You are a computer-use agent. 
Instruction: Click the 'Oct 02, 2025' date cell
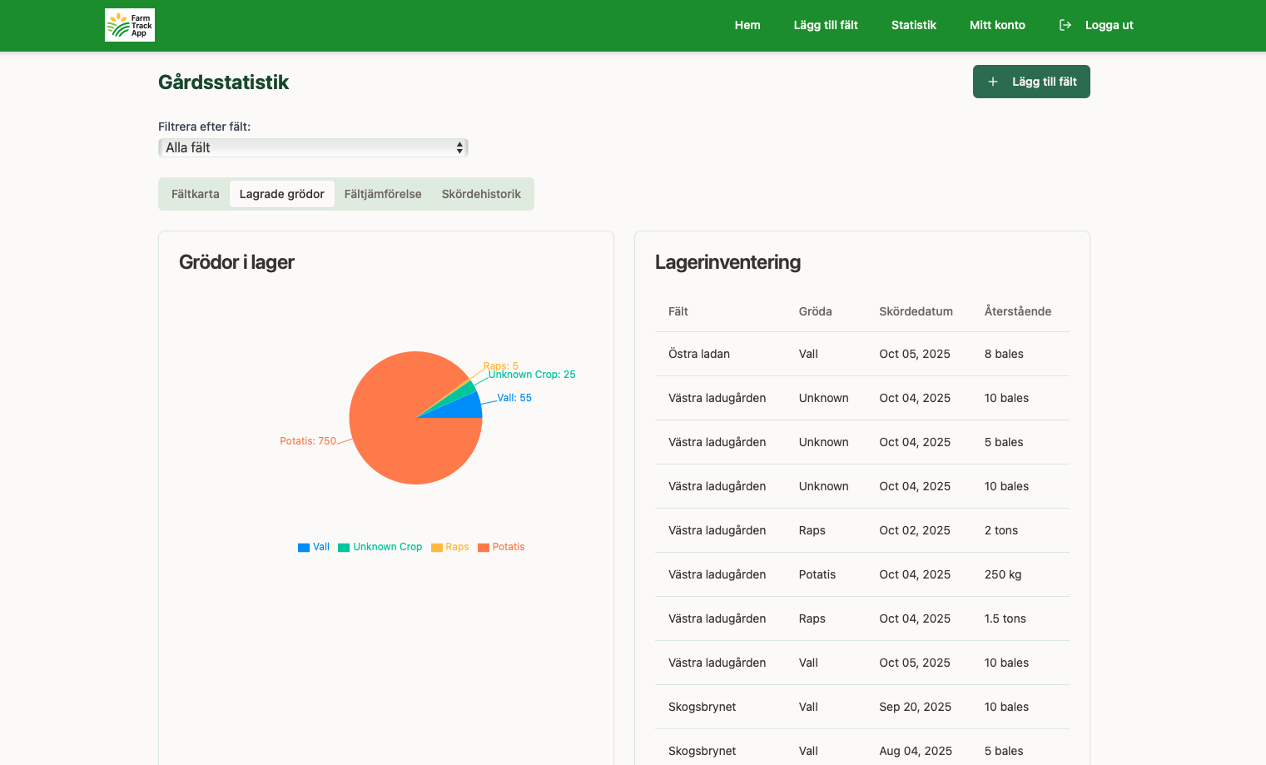coord(915,530)
